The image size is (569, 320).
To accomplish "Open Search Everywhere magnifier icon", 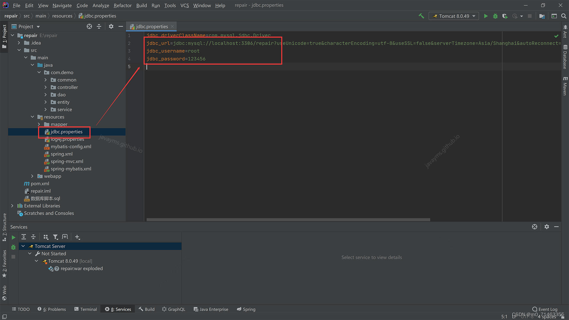I will click(564, 16).
